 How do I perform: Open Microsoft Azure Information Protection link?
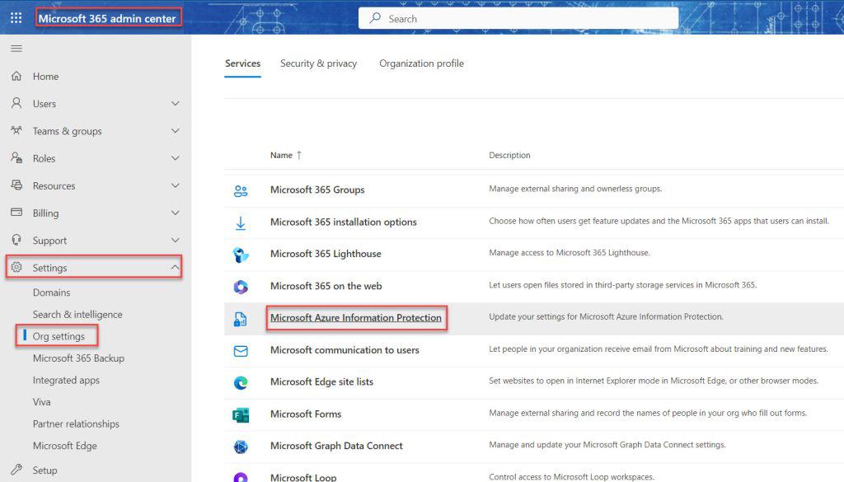pyautogui.click(x=356, y=318)
